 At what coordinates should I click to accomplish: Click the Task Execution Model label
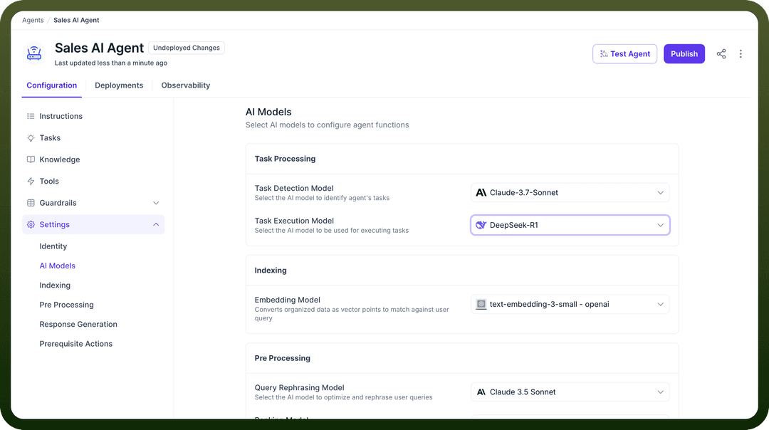click(294, 221)
